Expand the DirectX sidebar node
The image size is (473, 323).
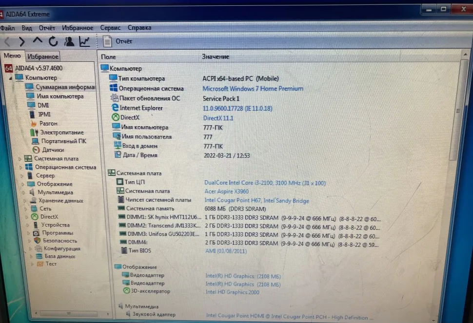[x=26, y=217]
